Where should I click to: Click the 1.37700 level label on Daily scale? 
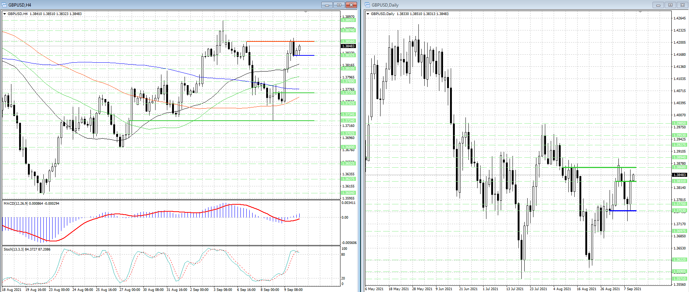[679, 204]
